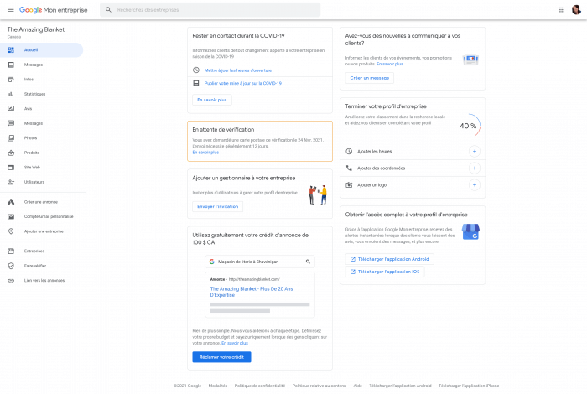The height and width of the screenshot is (394, 587).
Task: Click footer Télécharger l'application Android link
Action: pyautogui.click(x=400, y=386)
